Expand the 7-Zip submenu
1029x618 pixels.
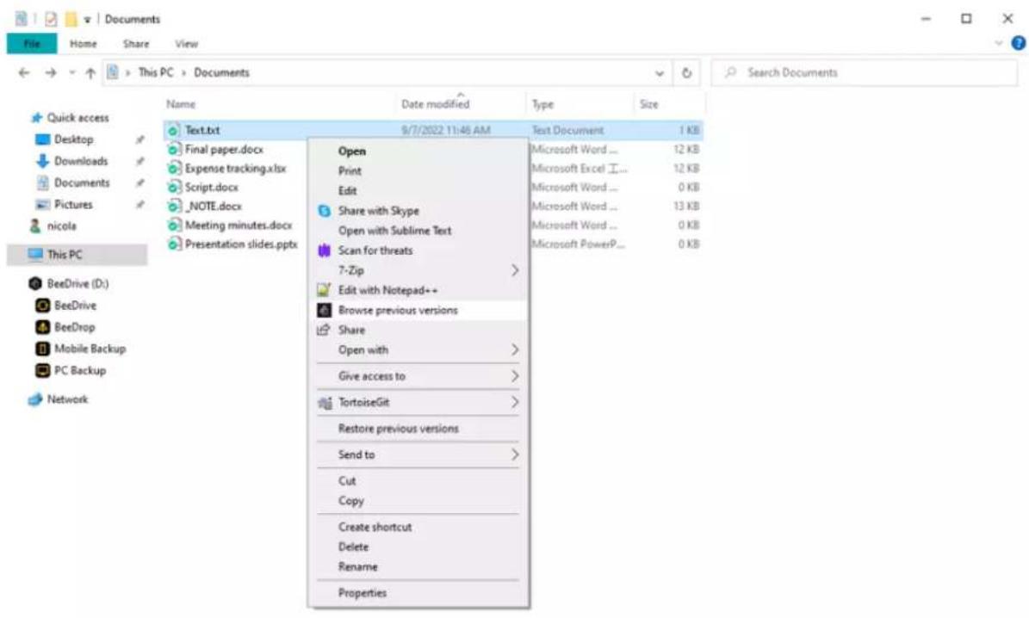click(515, 270)
